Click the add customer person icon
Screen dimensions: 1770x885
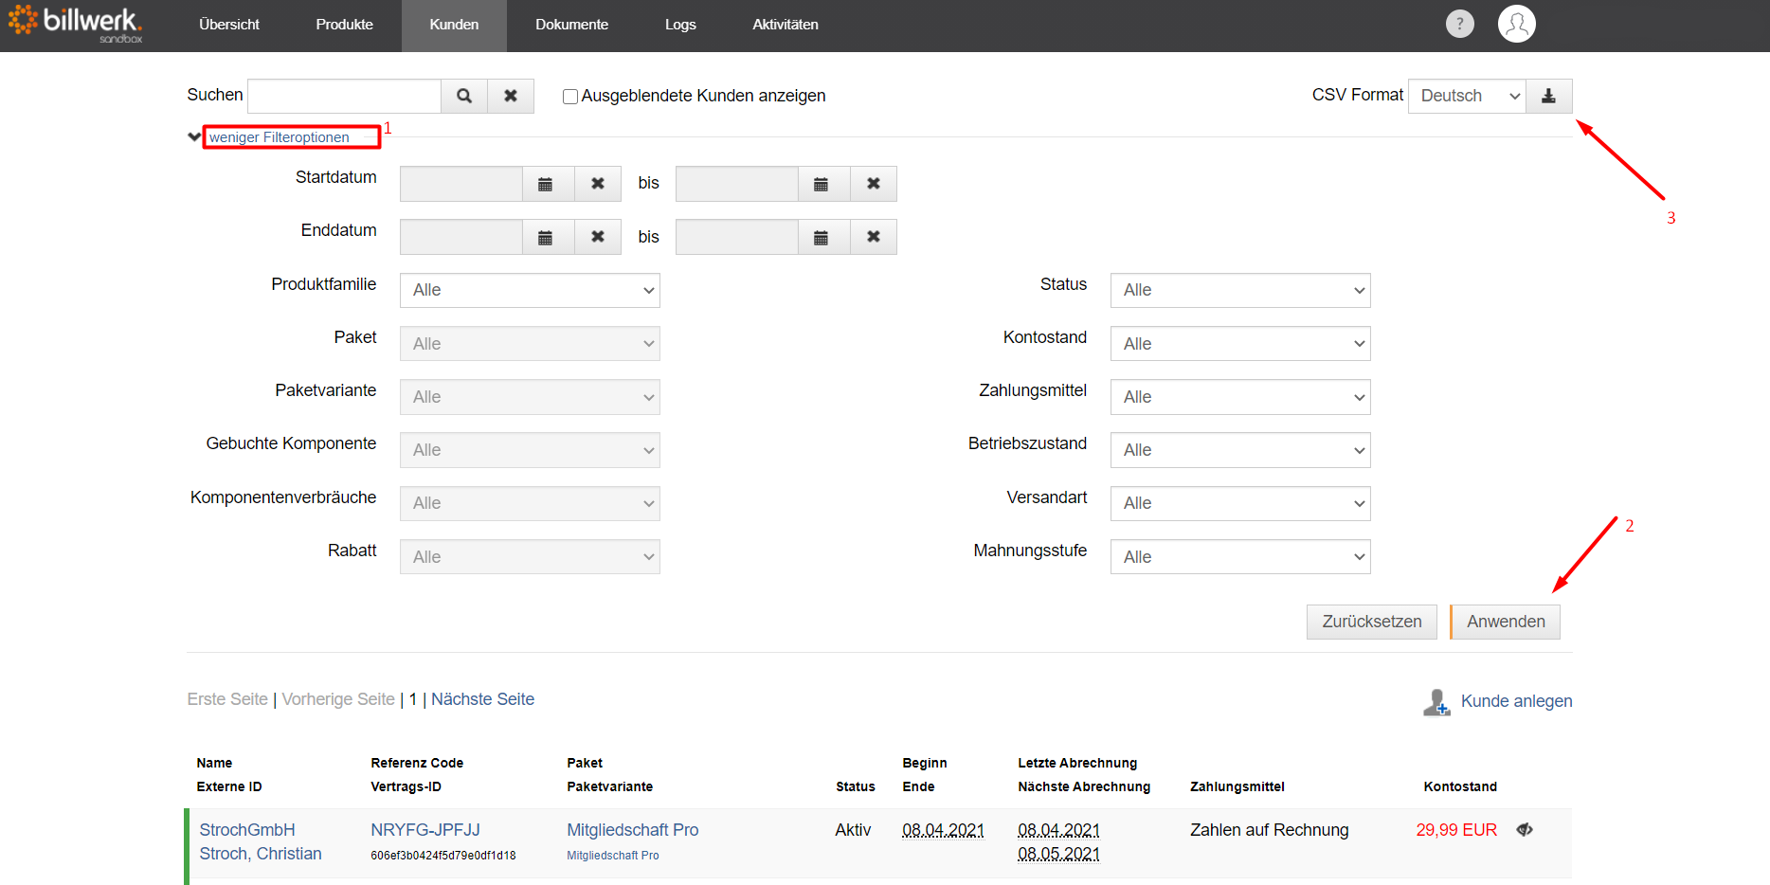1436,702
